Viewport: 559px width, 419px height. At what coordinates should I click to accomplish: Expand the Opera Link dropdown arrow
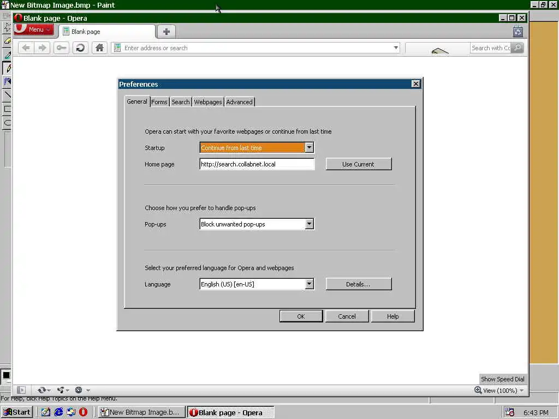(49, 391)
